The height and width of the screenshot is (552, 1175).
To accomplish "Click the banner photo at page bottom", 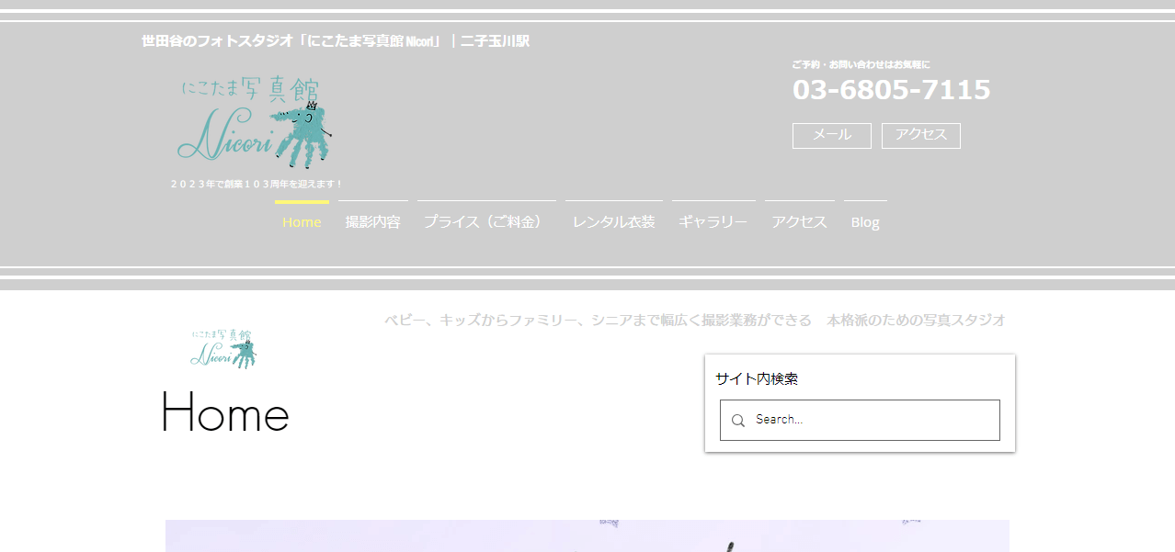I will click(x=587, y=536).
